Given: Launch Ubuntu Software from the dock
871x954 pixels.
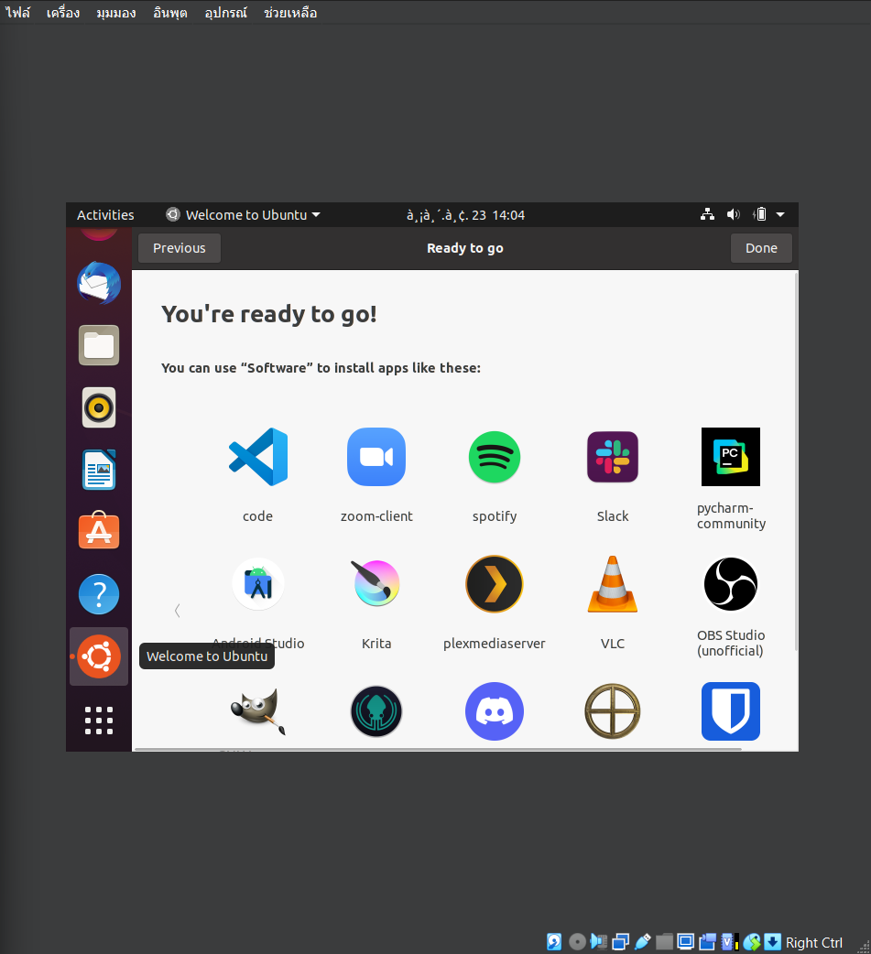Looking at the screenshot, I should 99,531.
